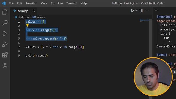The width and height of the screenshot is (176, 99).
Task: Open the View menu
Action: pyautogui.click(x=44, y=4)
